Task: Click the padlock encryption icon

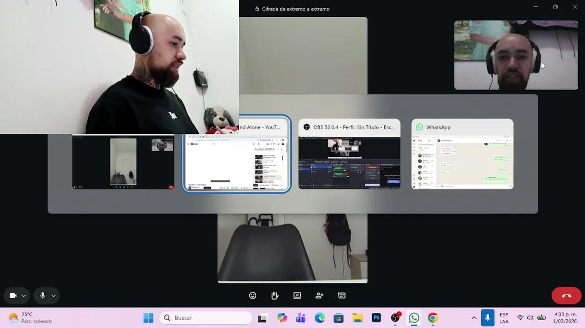Action: (257, 9)
